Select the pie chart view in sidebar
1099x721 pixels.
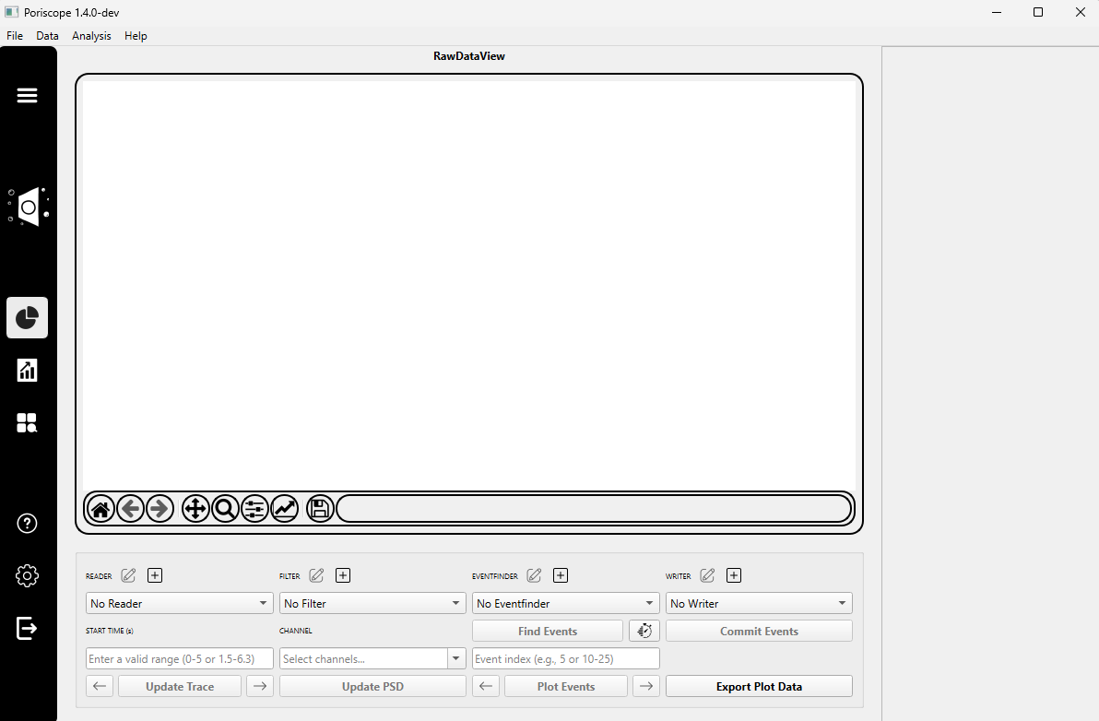(x=27, y=317)
